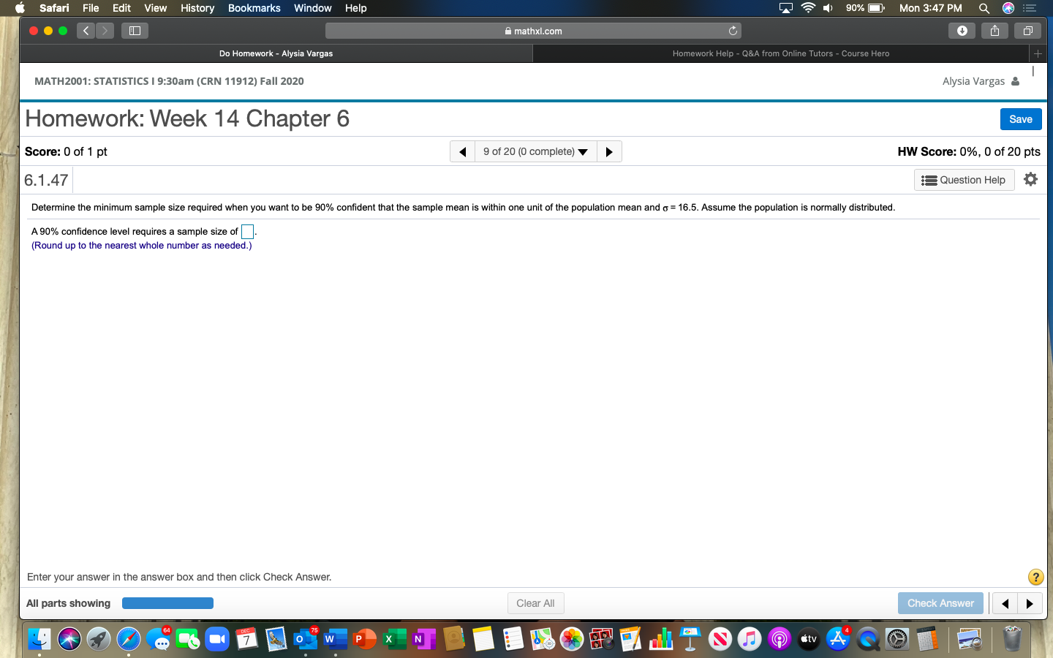Open the History menu
The width and height of the screenshot is (1053, 658).
197,8
